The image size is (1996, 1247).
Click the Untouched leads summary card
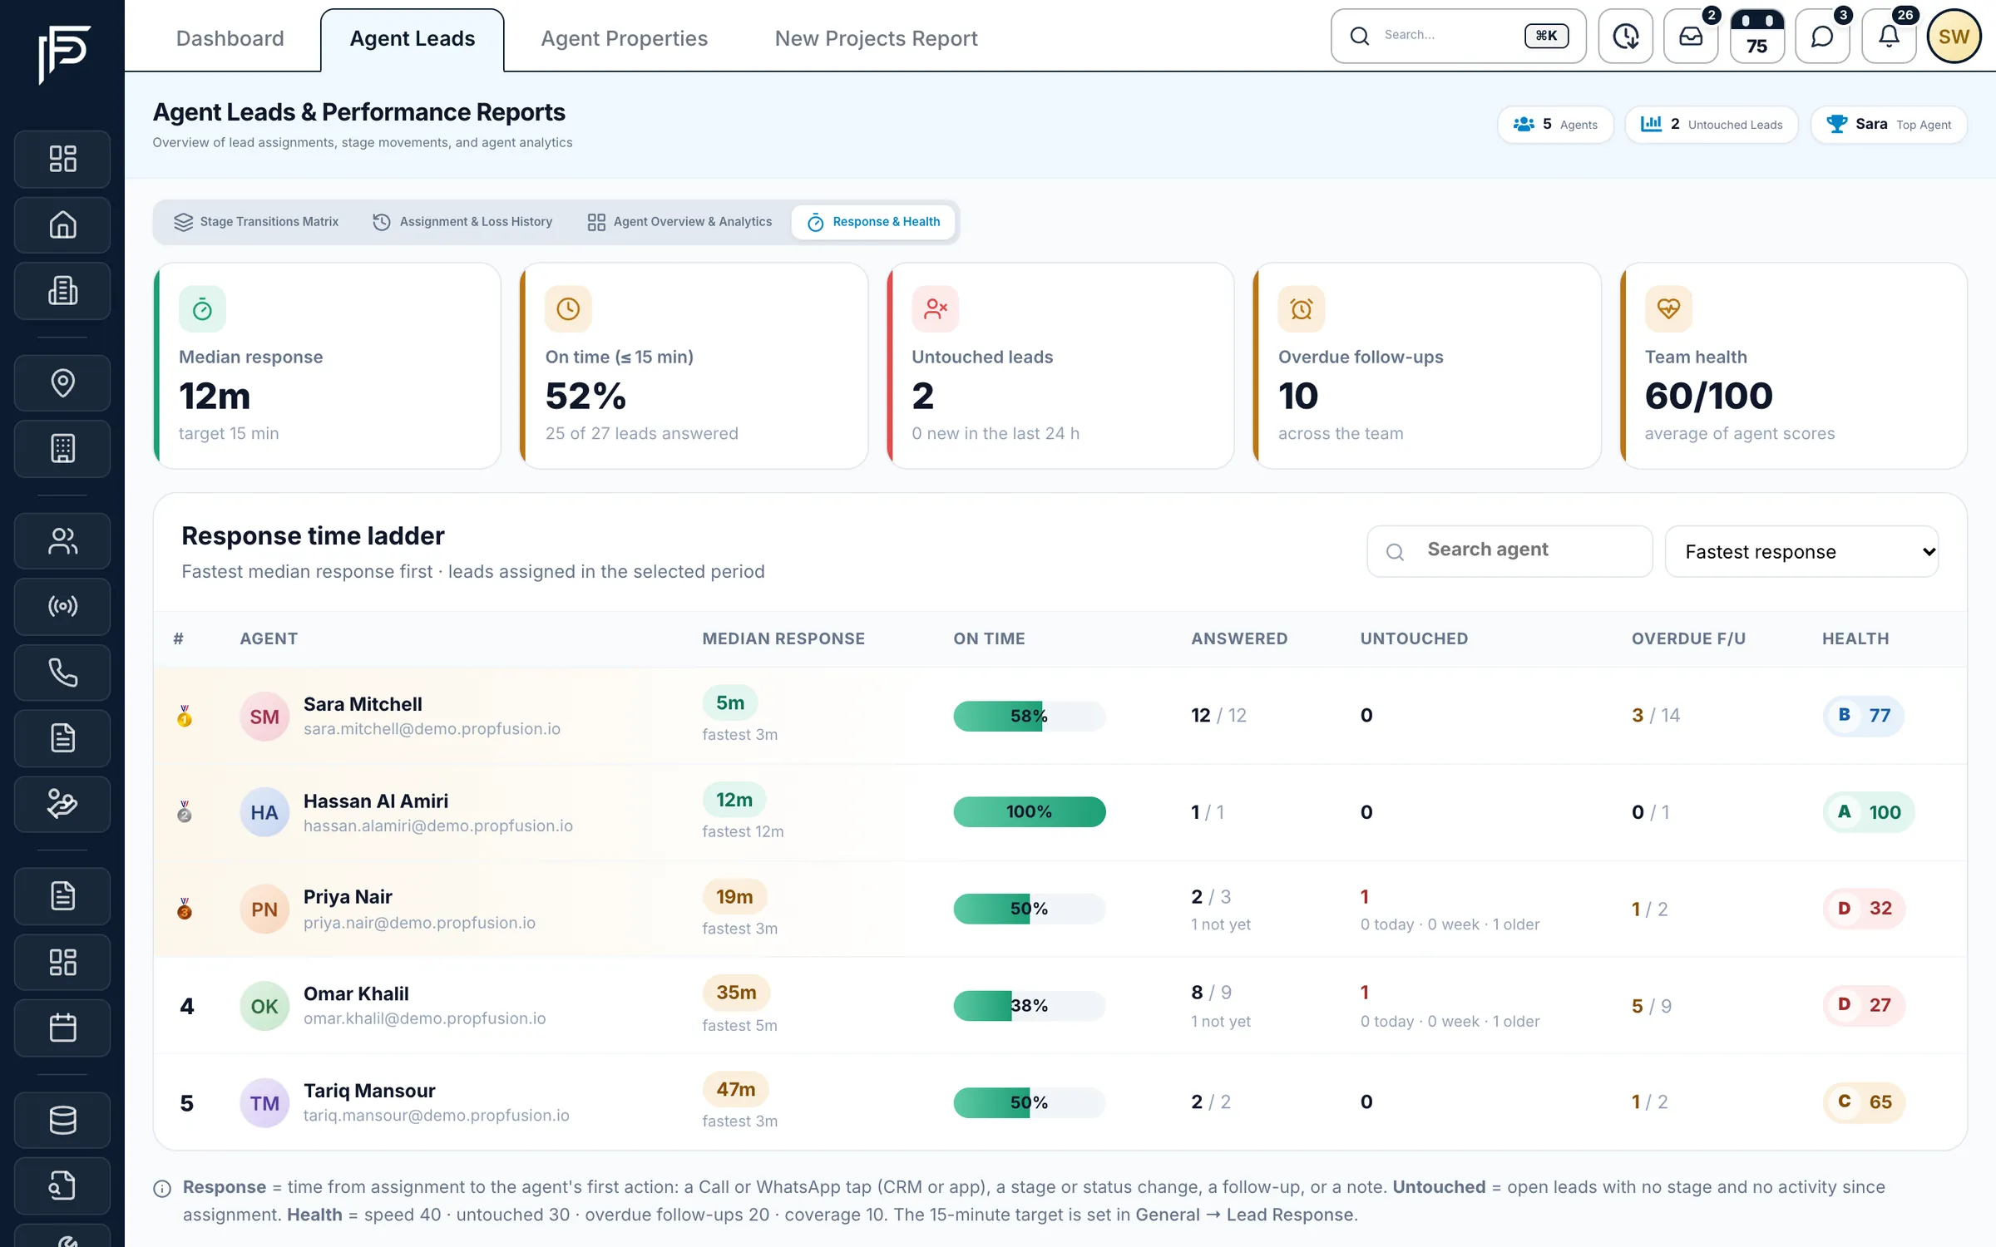[x=1060, y=366]
